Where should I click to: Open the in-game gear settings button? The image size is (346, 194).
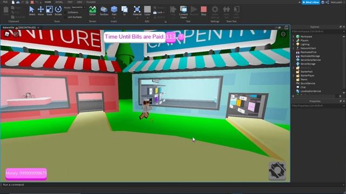click(277, 171)
